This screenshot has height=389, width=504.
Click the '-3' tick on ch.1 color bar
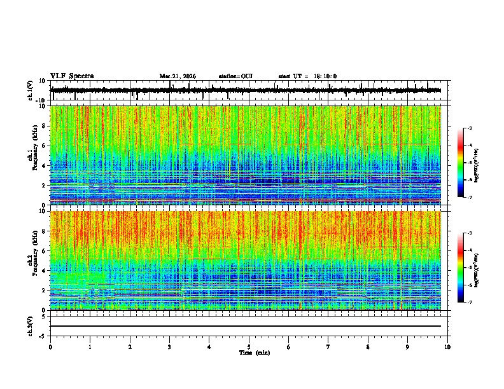click(x=469, y=128)
